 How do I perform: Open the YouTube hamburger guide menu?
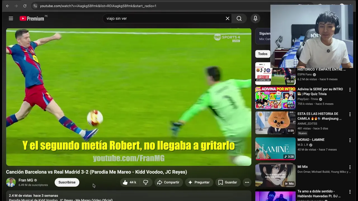pos(11,18)
